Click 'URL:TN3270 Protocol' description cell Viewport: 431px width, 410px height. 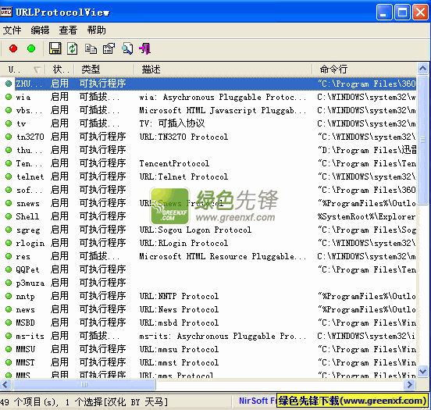(x=183, y=137)
